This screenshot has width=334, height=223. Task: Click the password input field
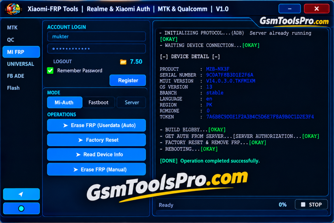97,49
